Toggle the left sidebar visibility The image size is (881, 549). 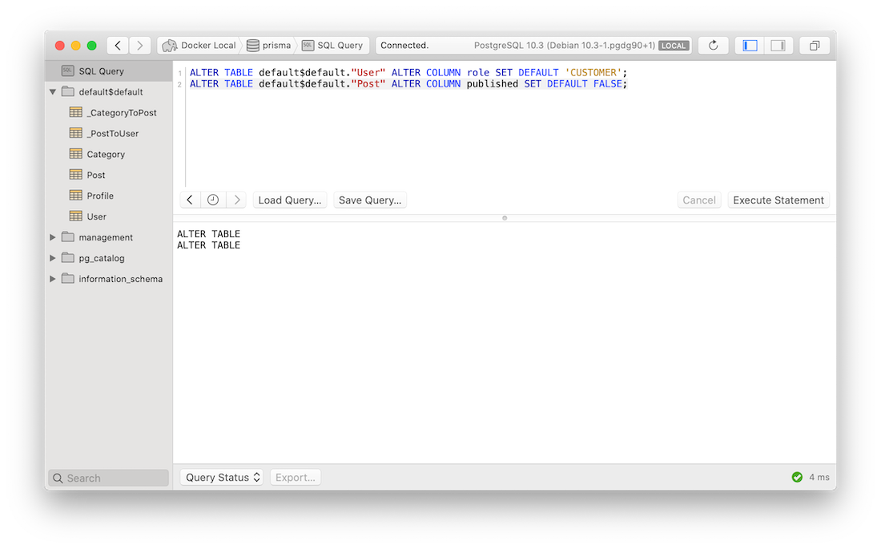pyautogui.click(x=749, y=45)
